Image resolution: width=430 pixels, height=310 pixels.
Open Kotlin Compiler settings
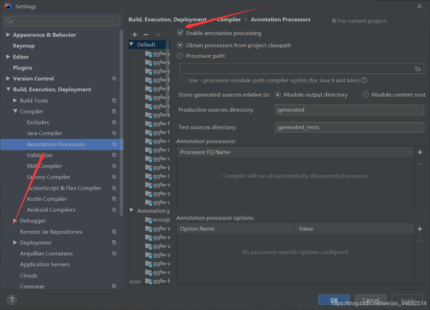point(47,199)
